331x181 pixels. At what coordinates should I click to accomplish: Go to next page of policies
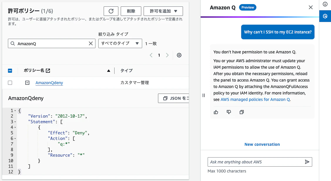pyautogui.click(x=167, y=55)
